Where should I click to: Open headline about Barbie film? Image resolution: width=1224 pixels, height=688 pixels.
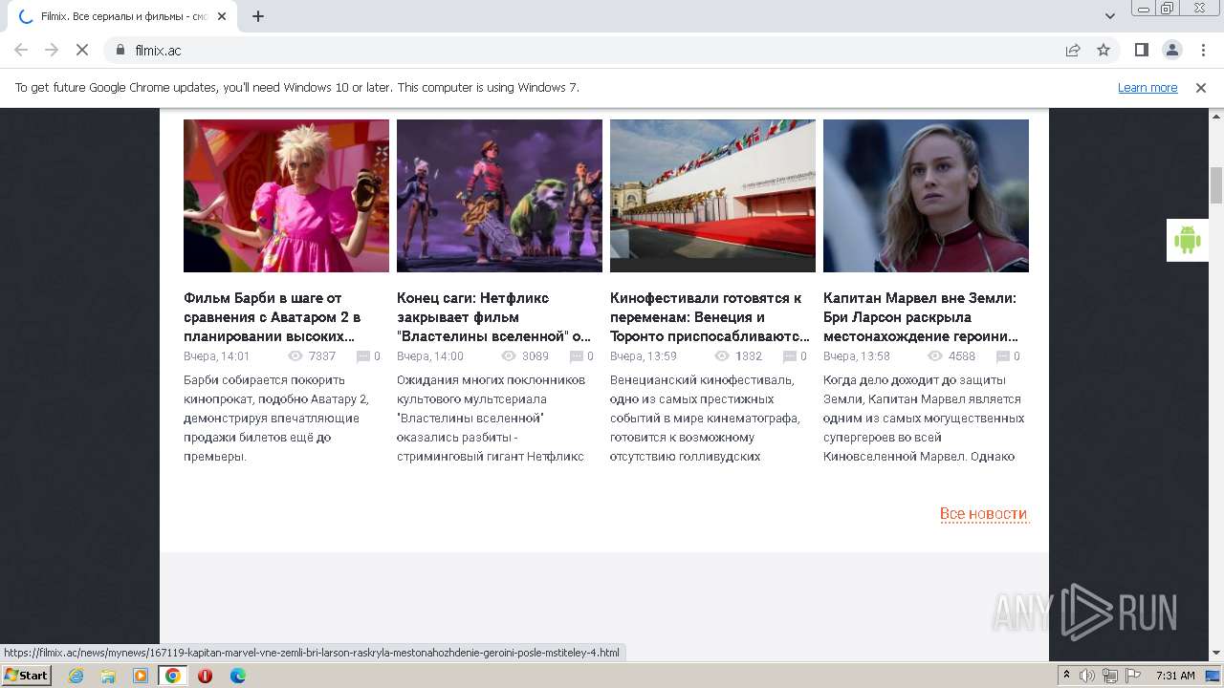click(273, 317)
